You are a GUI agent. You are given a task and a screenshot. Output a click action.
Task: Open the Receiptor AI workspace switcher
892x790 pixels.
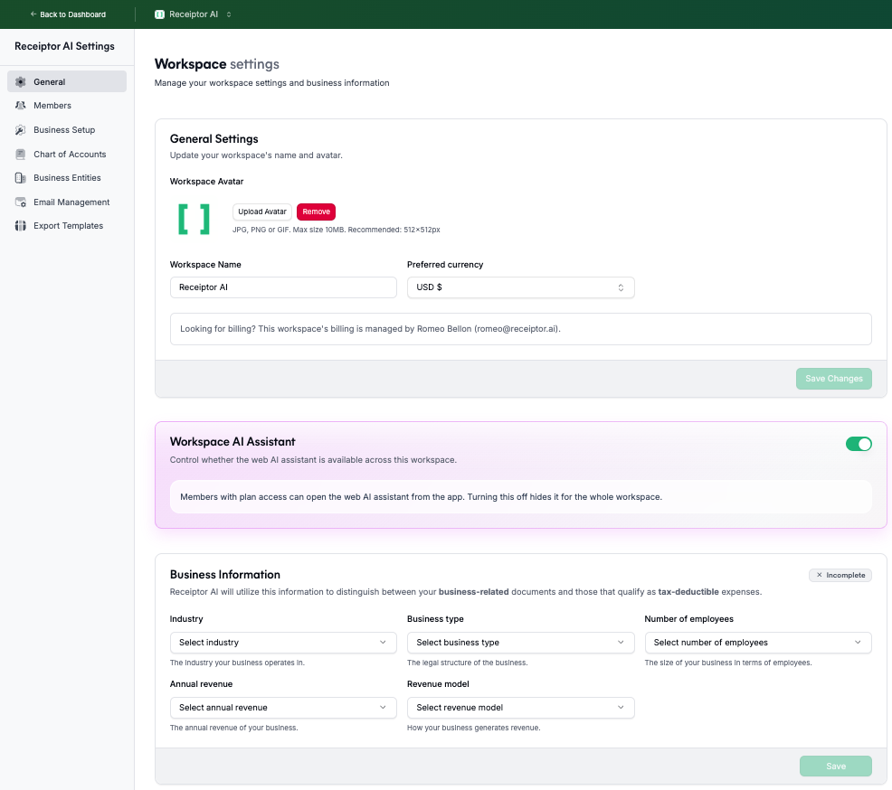194,14
